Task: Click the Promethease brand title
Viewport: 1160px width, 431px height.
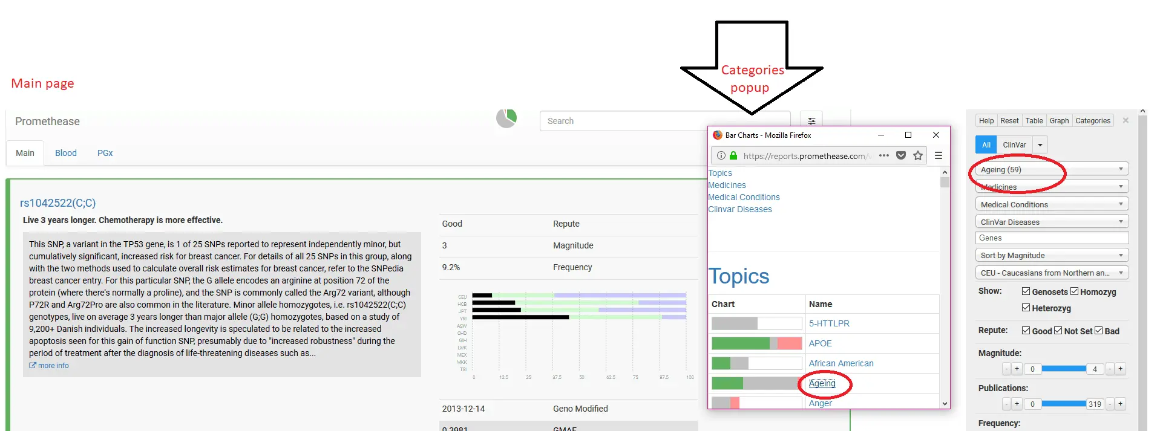Action: click(47, 122)
